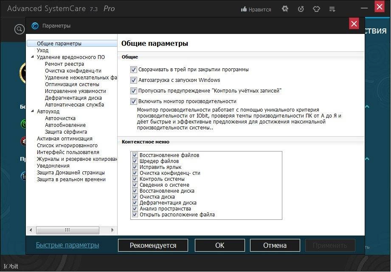Click the circular restore/rescue icon in title bar

(x=301, y=9)
